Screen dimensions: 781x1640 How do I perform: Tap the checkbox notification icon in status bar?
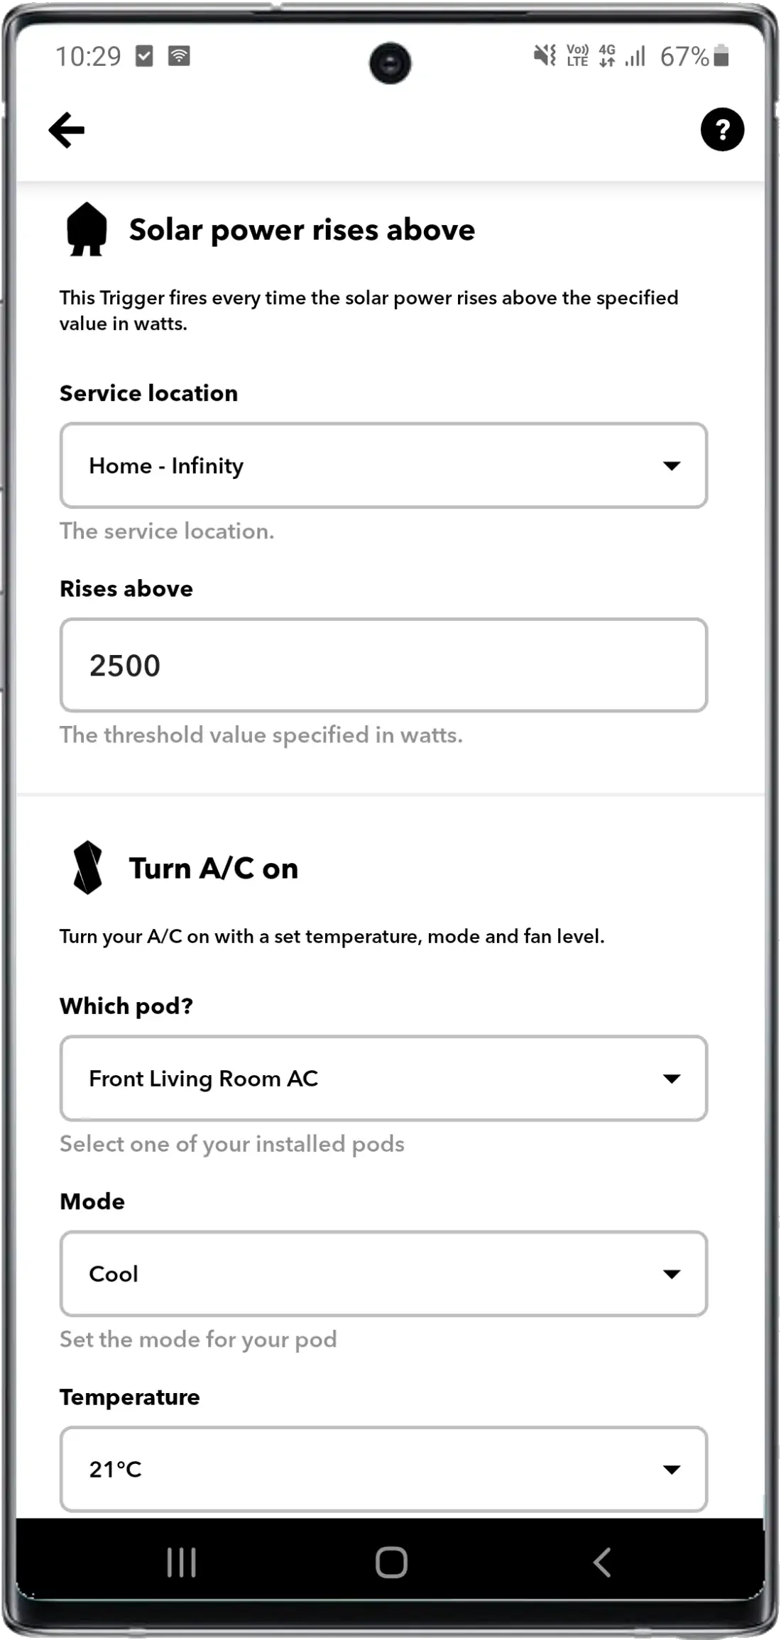(x=145, y=55)
